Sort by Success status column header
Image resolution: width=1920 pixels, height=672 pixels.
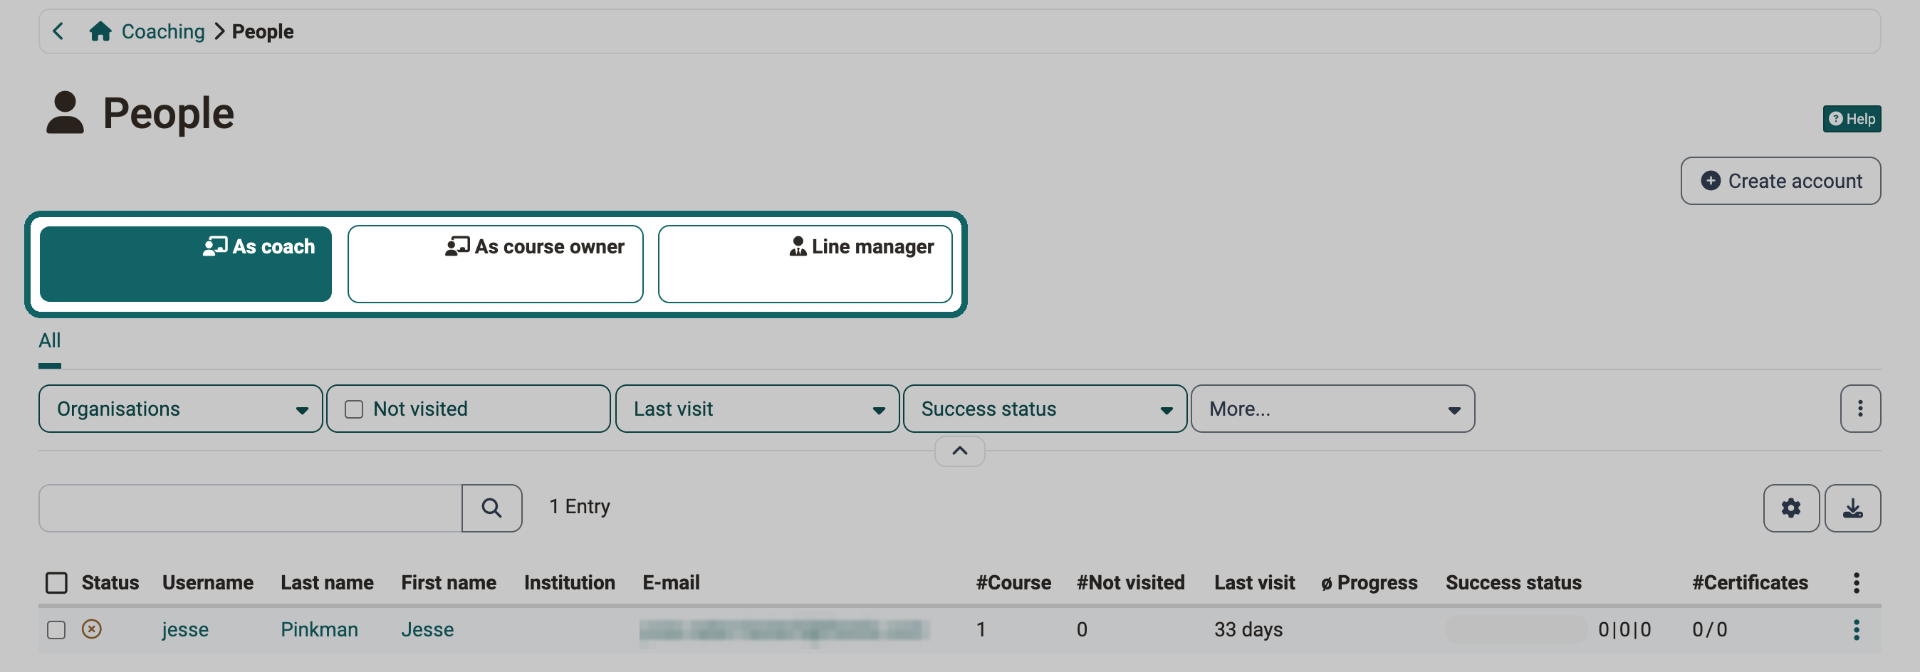tap(1513, 582)
